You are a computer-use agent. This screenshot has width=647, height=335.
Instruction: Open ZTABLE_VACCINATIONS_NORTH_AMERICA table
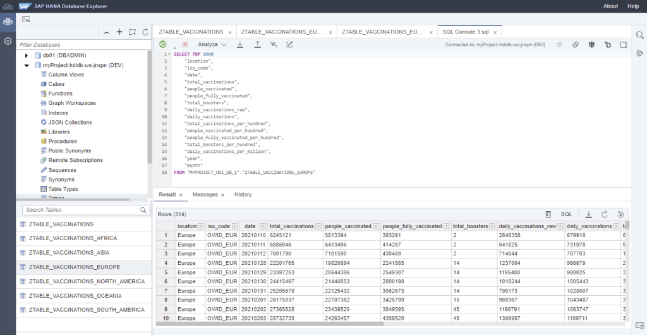click(84, 281)
